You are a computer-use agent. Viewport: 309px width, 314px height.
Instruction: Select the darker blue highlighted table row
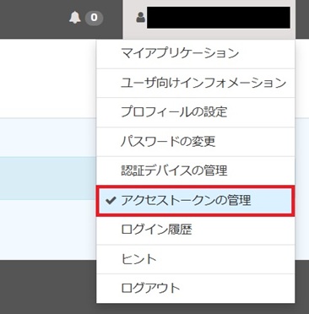[x=48, y=178]
